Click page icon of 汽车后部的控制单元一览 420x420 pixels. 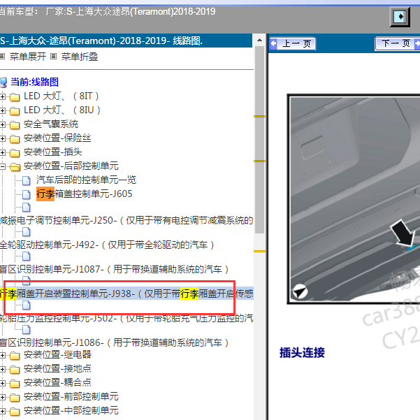[27, 181]
